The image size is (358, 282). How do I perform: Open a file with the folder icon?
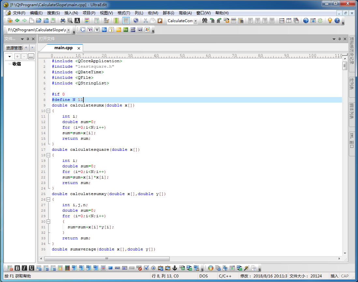[x=38, y=21]
